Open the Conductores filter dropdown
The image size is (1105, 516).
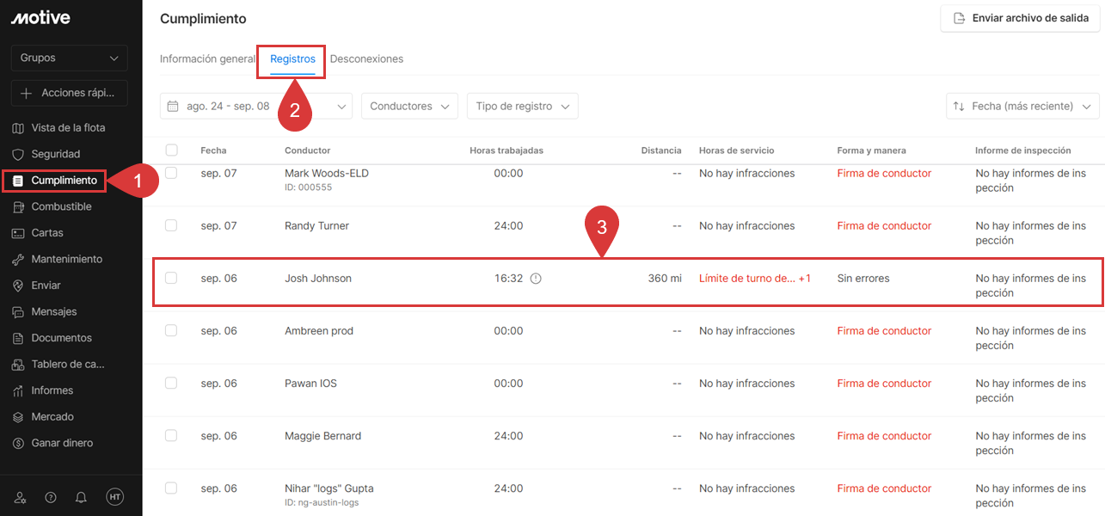tap(409, 107)
